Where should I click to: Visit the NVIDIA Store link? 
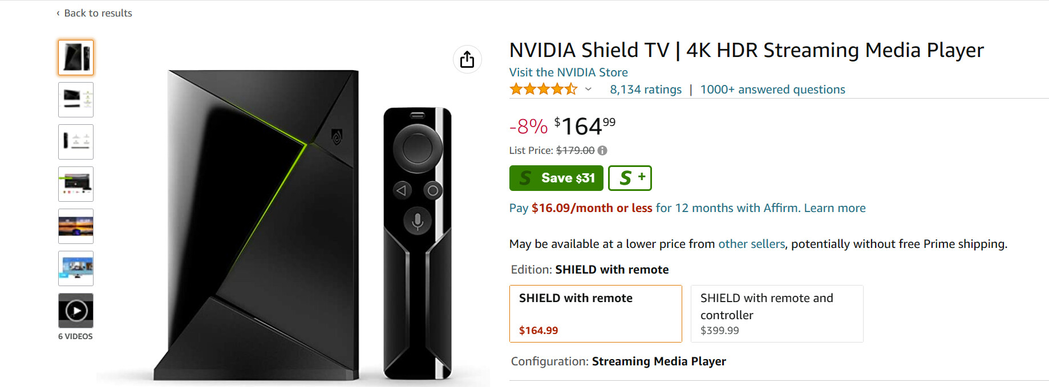click(x=568, y=72)
